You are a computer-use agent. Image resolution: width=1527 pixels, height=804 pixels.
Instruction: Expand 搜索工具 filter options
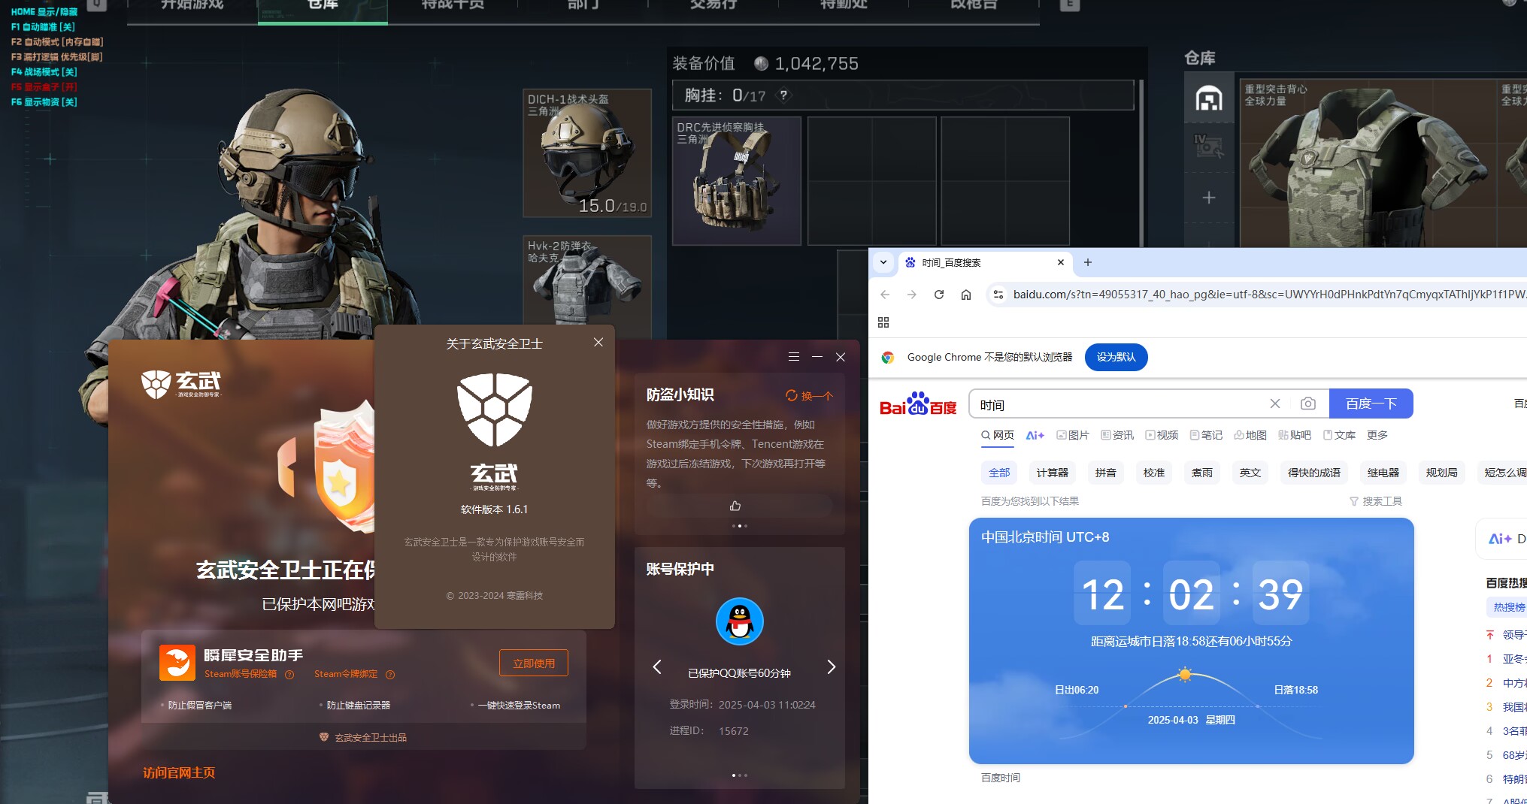point(1376,501)
